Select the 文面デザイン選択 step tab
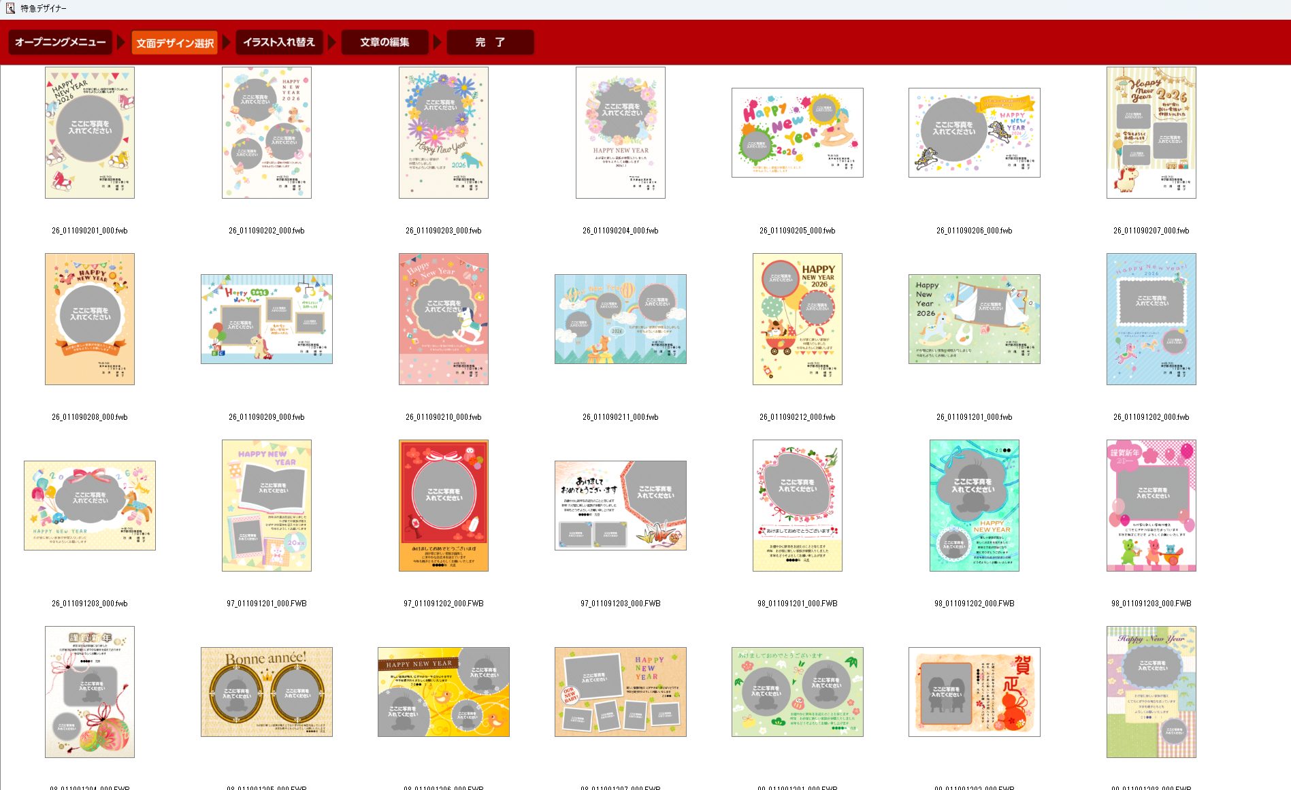The height and width of the screenshot is (790, 1291). tap(175, 43)
